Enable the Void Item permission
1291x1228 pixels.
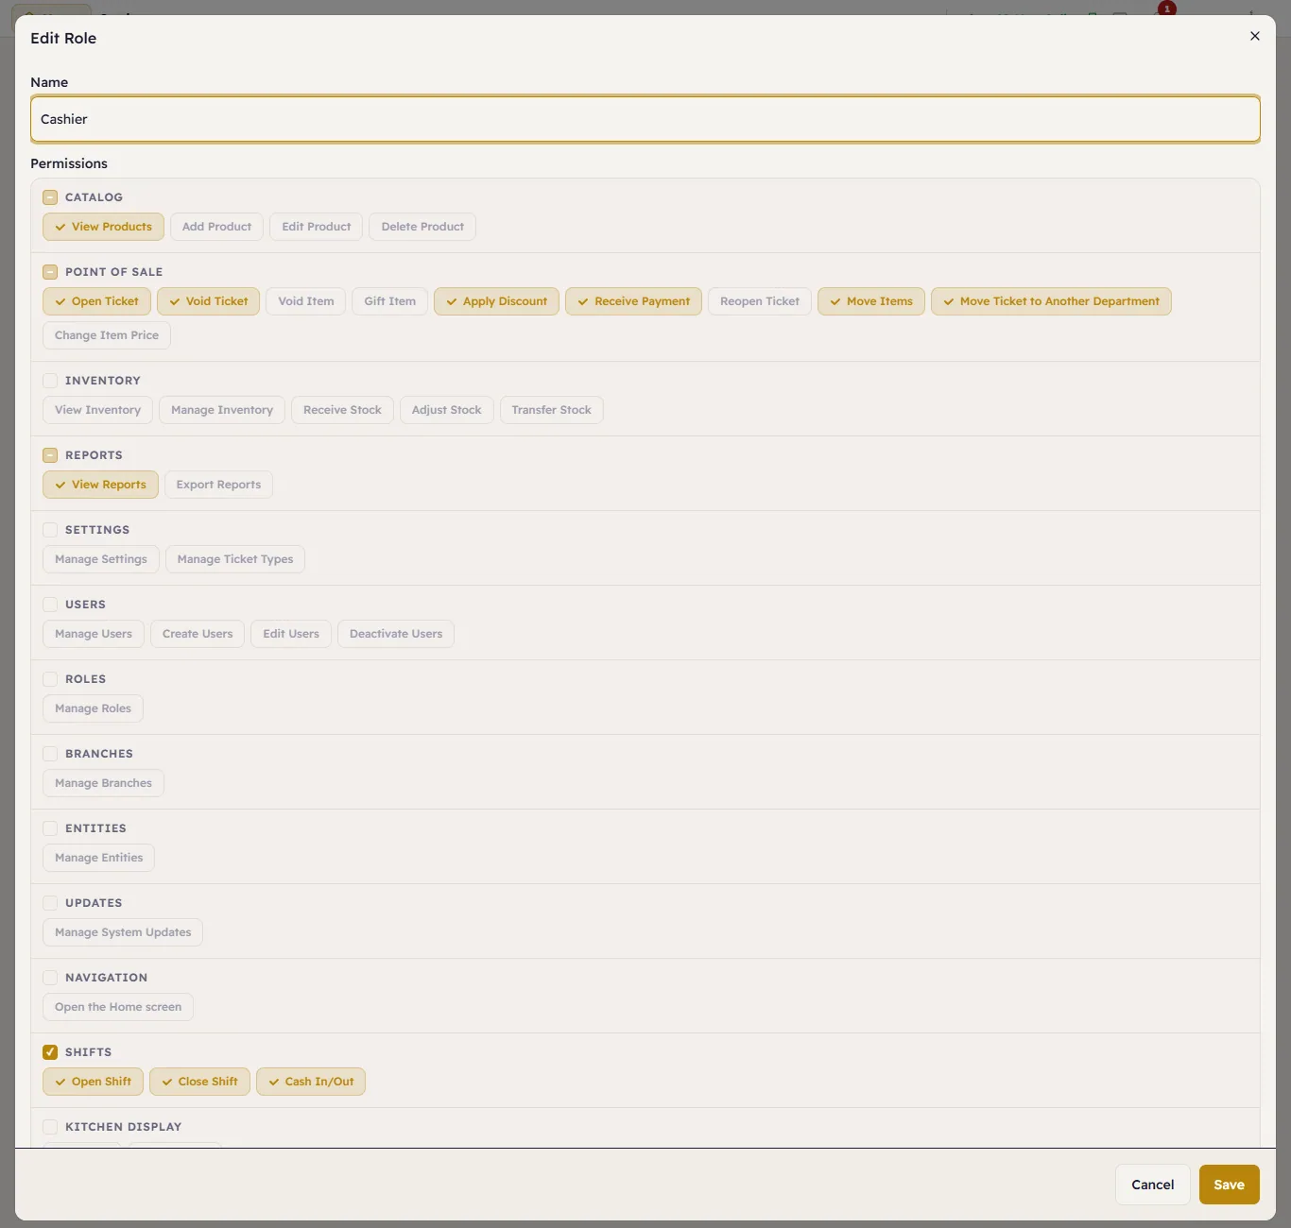[306, 301]
